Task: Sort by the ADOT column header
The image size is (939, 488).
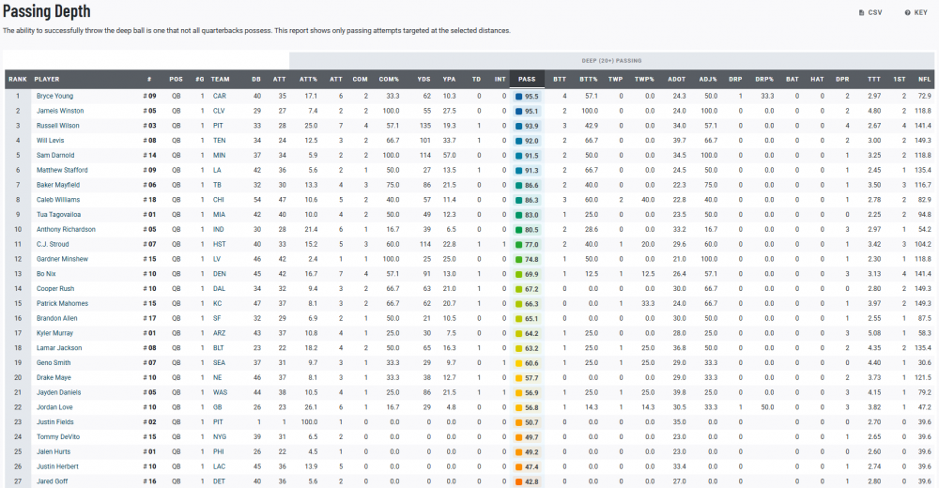Action: click(676, 80)
